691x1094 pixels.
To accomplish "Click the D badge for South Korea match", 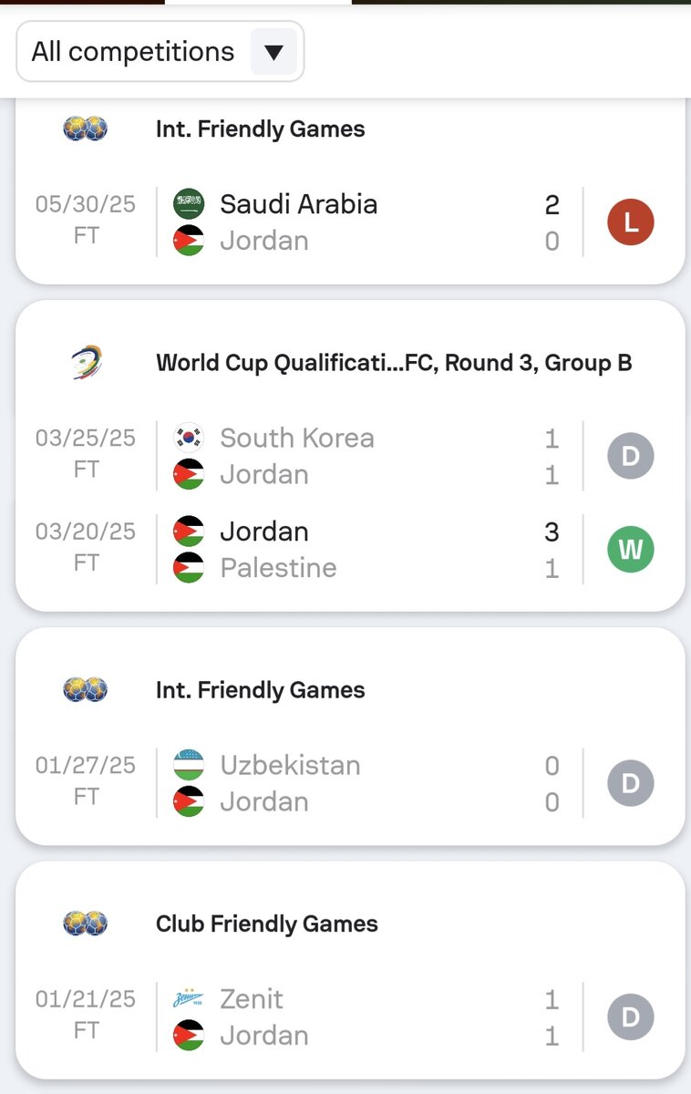I will [631, 456].
